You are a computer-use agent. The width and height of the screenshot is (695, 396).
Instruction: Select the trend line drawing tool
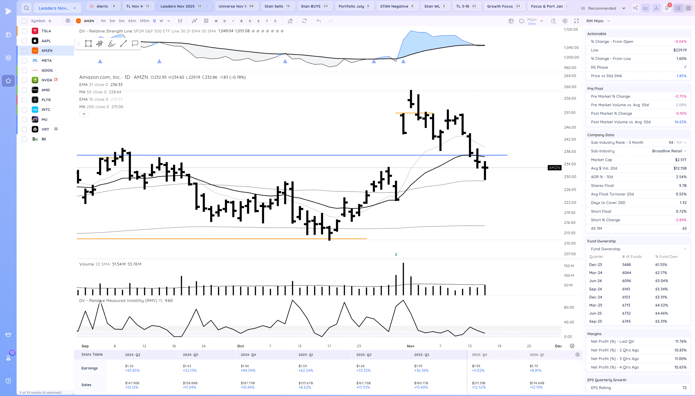tap(124, 43)
